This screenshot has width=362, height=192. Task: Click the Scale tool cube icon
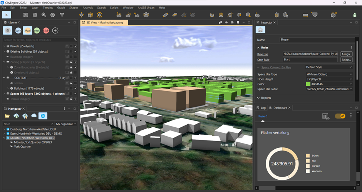point(90,15)
